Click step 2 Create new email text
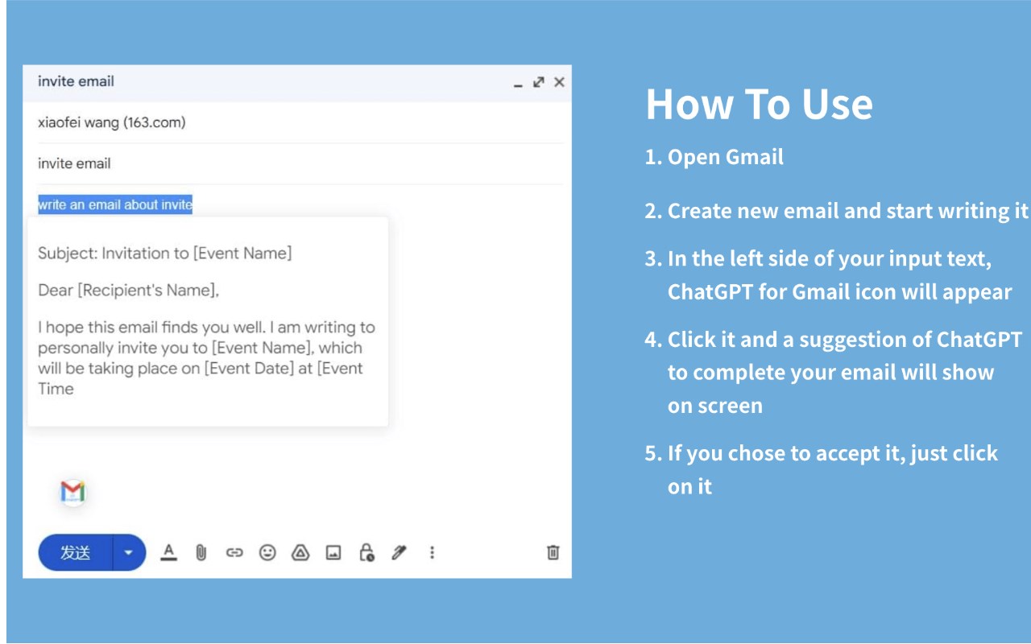The height and width of the screenshot is (644, 1031). coord(837,211)
